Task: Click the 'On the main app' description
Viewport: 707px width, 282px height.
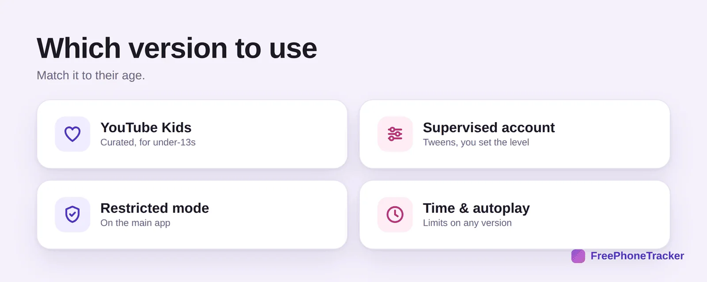Action: click(135, 223)
